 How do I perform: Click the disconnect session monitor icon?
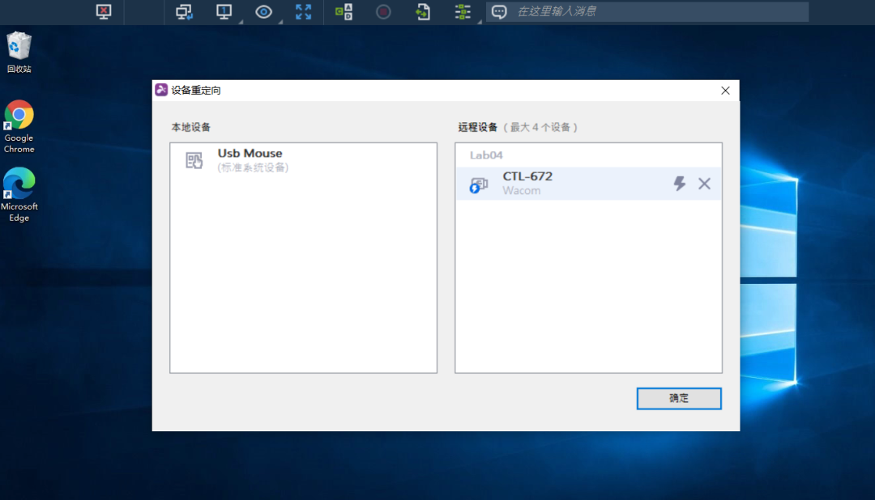[104, 11]
